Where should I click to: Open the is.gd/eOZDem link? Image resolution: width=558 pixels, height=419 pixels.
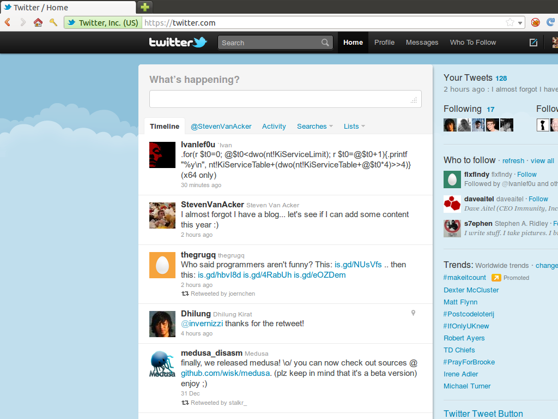[319, 275]
